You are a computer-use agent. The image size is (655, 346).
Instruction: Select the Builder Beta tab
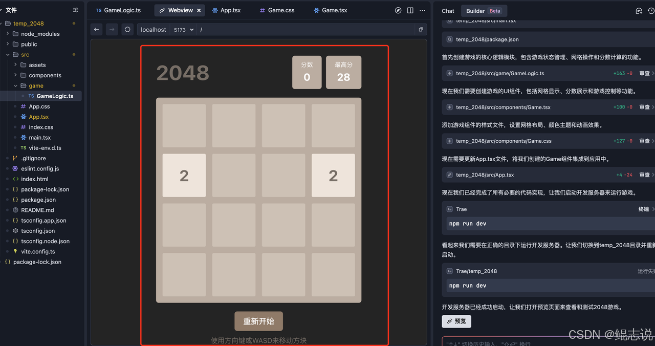coord(484,11)
